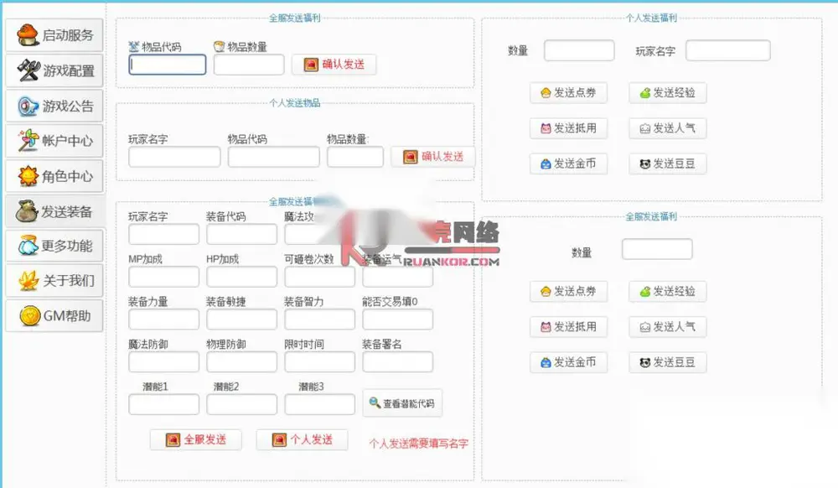Image resolution: width=838 pixels, height=488 pixels.
Task: Go to the 帐户中心 section
Action: tap(54, 141)
